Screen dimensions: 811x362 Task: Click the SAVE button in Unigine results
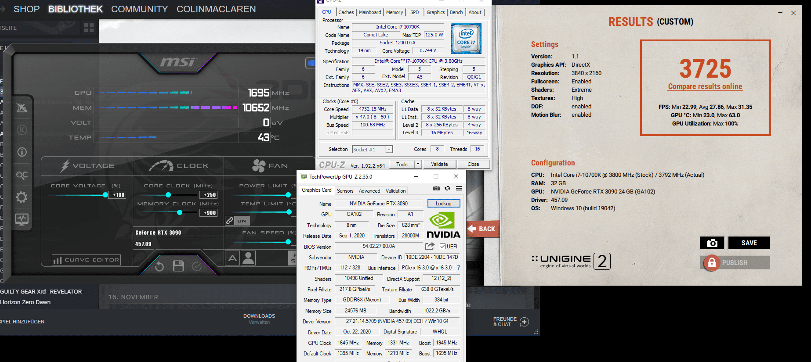click(x=749, y=243)
